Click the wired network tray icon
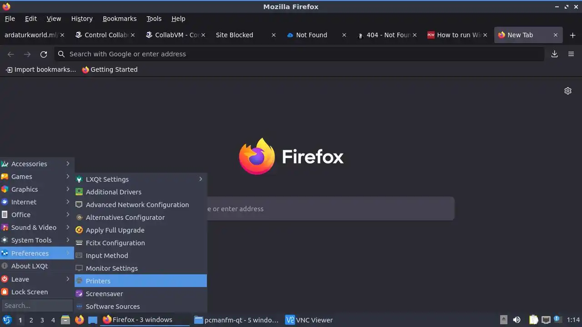 pyautogui.click(x=546, y=320)
